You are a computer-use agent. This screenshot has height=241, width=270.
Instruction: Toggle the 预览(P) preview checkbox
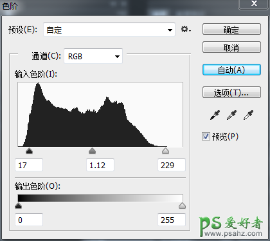(x=206, y=137)
